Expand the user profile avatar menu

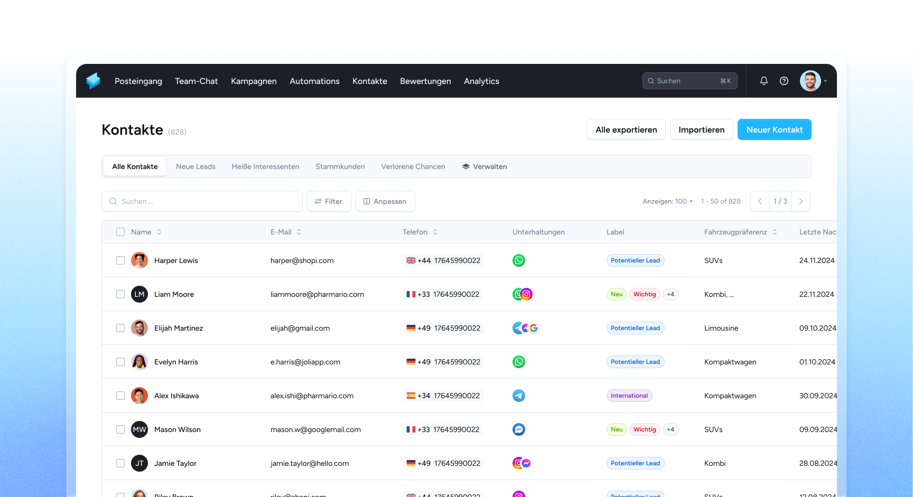point(811,81)
